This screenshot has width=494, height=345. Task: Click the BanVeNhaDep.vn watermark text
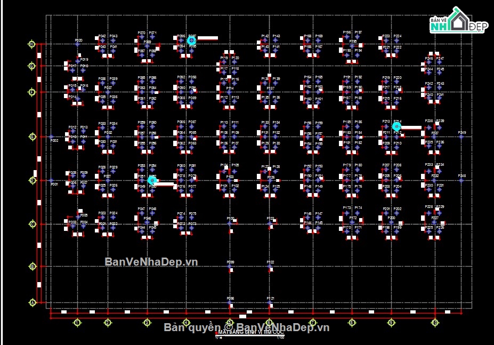pos(151,262)
